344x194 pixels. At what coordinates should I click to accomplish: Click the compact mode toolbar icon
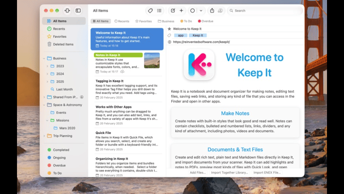pyautogui.click(x=67, y=11)
